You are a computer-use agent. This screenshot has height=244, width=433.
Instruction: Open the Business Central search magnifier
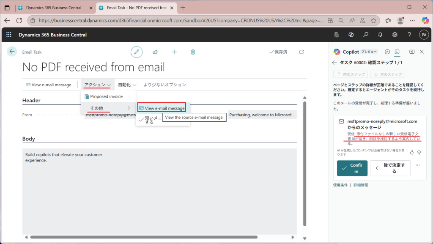coord(366,35)
